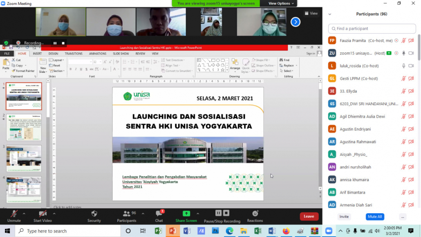Open the more options ellipsis button

403,217
